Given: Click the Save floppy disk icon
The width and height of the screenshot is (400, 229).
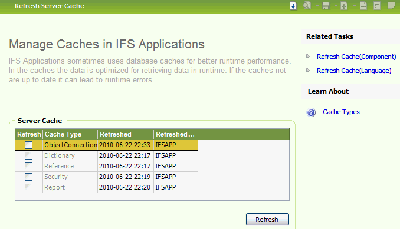Looking at the screenshot, I should [x=326, y=6].
